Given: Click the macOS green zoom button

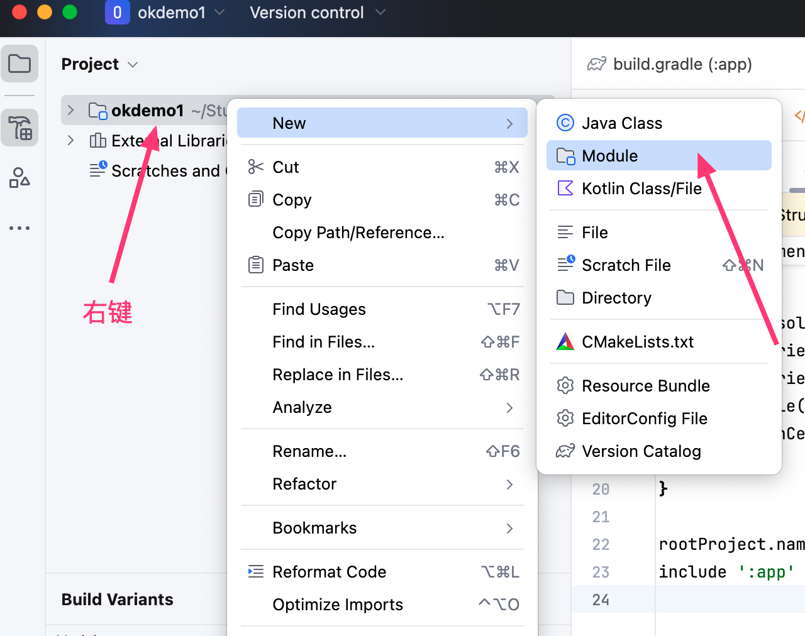Looking at the screenshot, I should tap(70, 12).
